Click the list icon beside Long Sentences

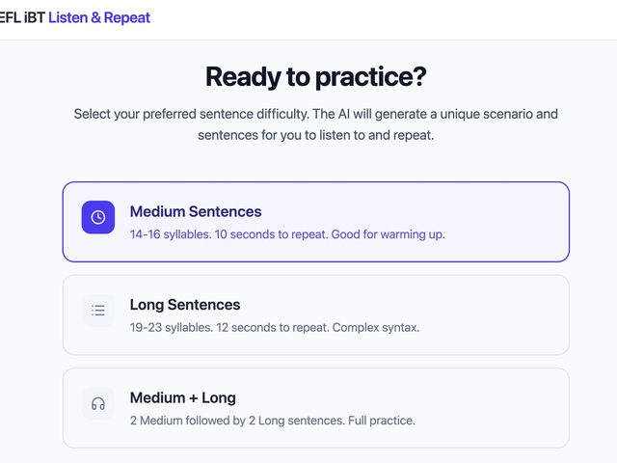click(98, 311)
